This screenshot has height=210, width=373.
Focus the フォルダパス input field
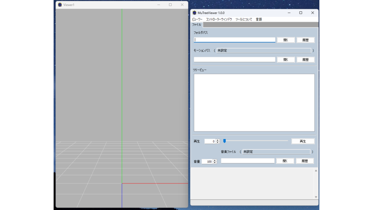tap(235, 40)
